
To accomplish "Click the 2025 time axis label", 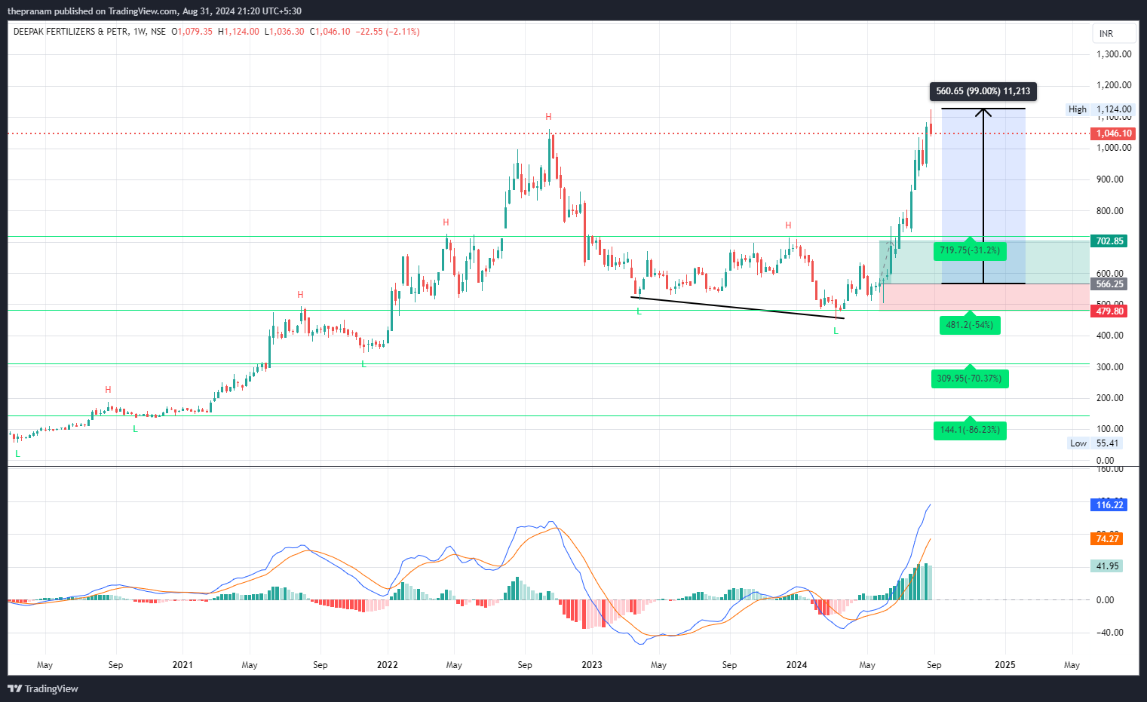I will coord(1005,665).
